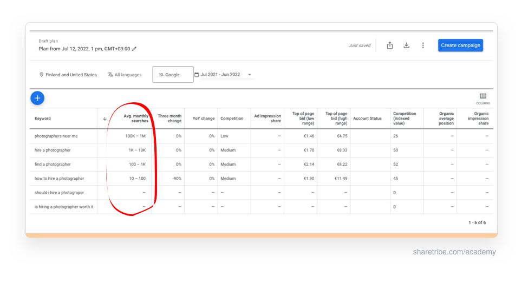The image size is (528, 282).
Task: Select keyword 'is hiring a photographer worth it'
Action: point(64,207)
